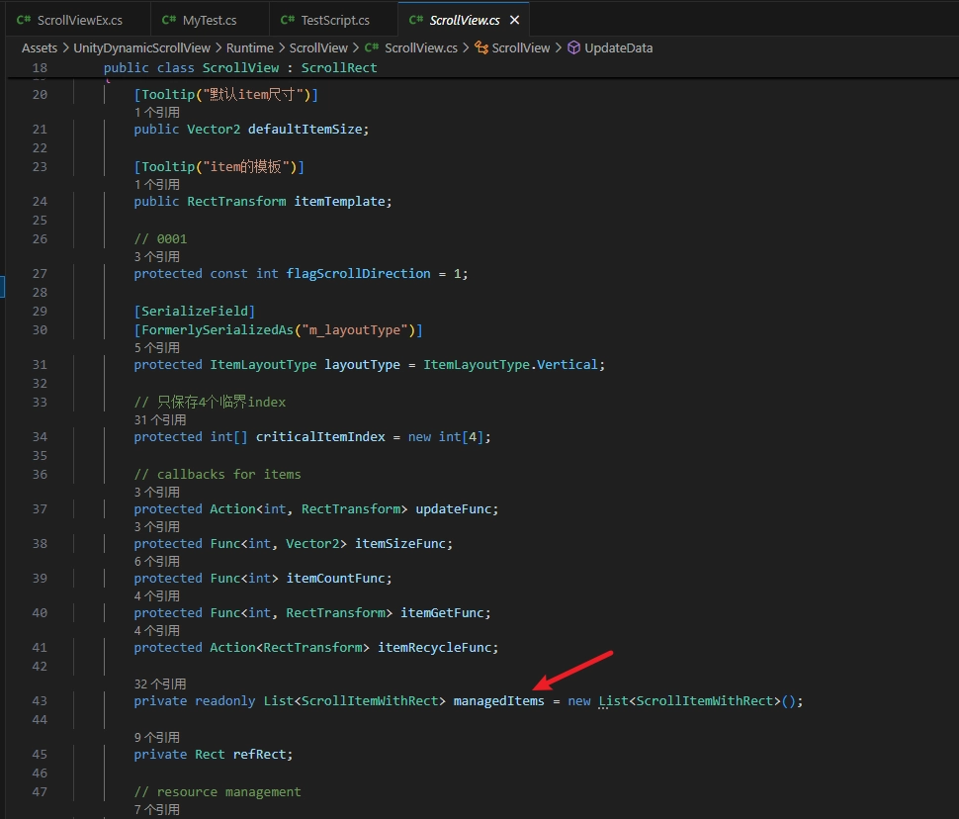Click line number 34 in gutter
This screenshot has width=959, height=819.
[40, 437]
